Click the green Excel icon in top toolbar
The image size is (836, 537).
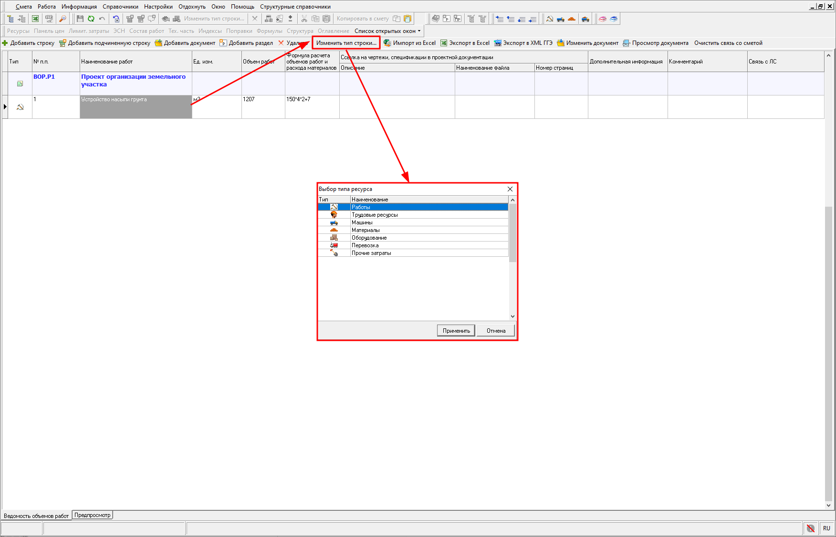click(35, 19)
